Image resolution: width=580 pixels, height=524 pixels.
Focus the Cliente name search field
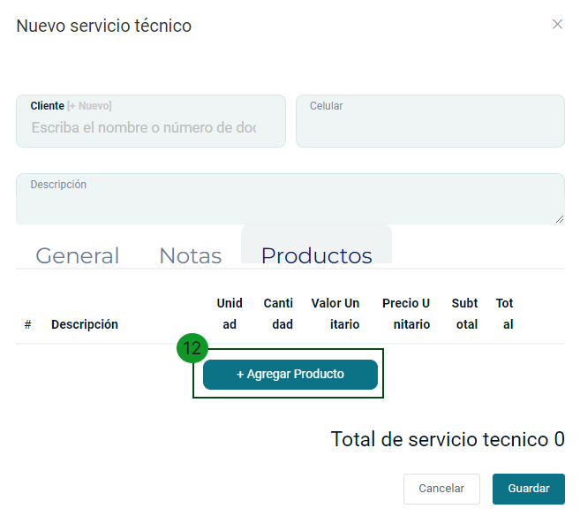pyautogui.click(x=144, y=128)
